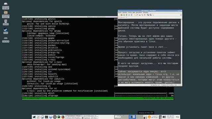Image resolution: width=212 pixels, height=119 pixels.
Task: Click the ru keyboard layout indicator
Action: point(178,117)
